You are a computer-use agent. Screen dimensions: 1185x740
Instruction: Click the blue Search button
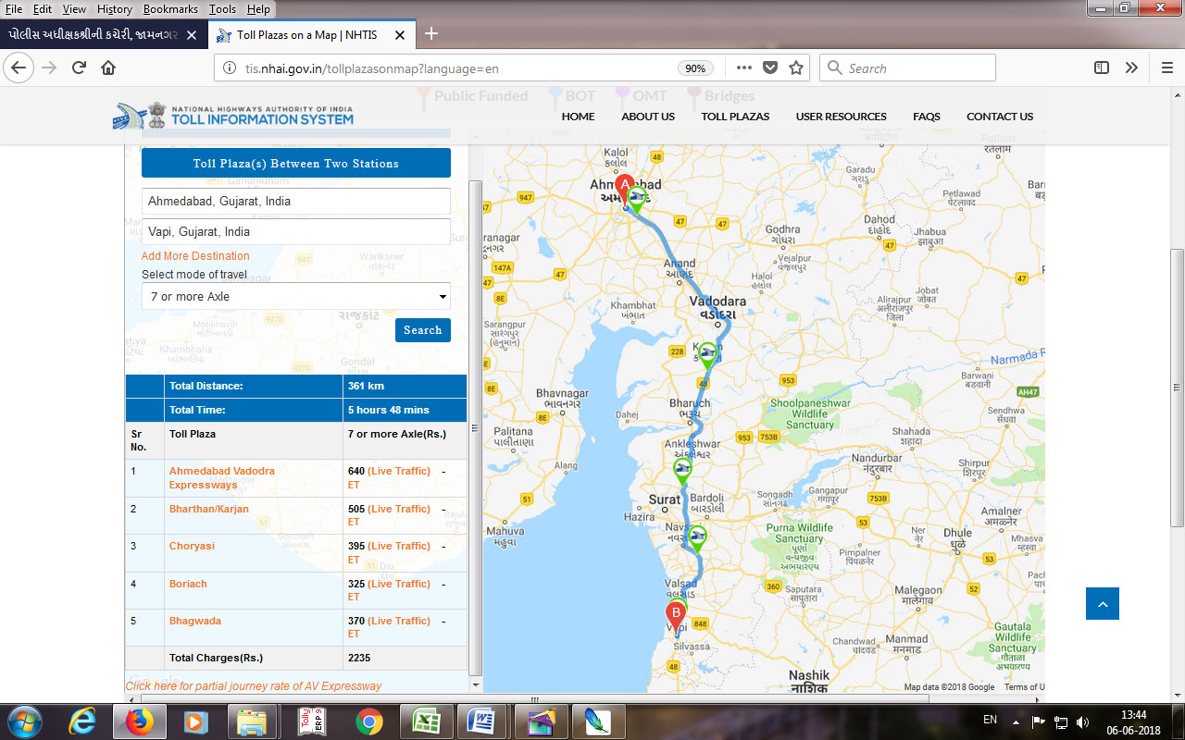[422, 330]
